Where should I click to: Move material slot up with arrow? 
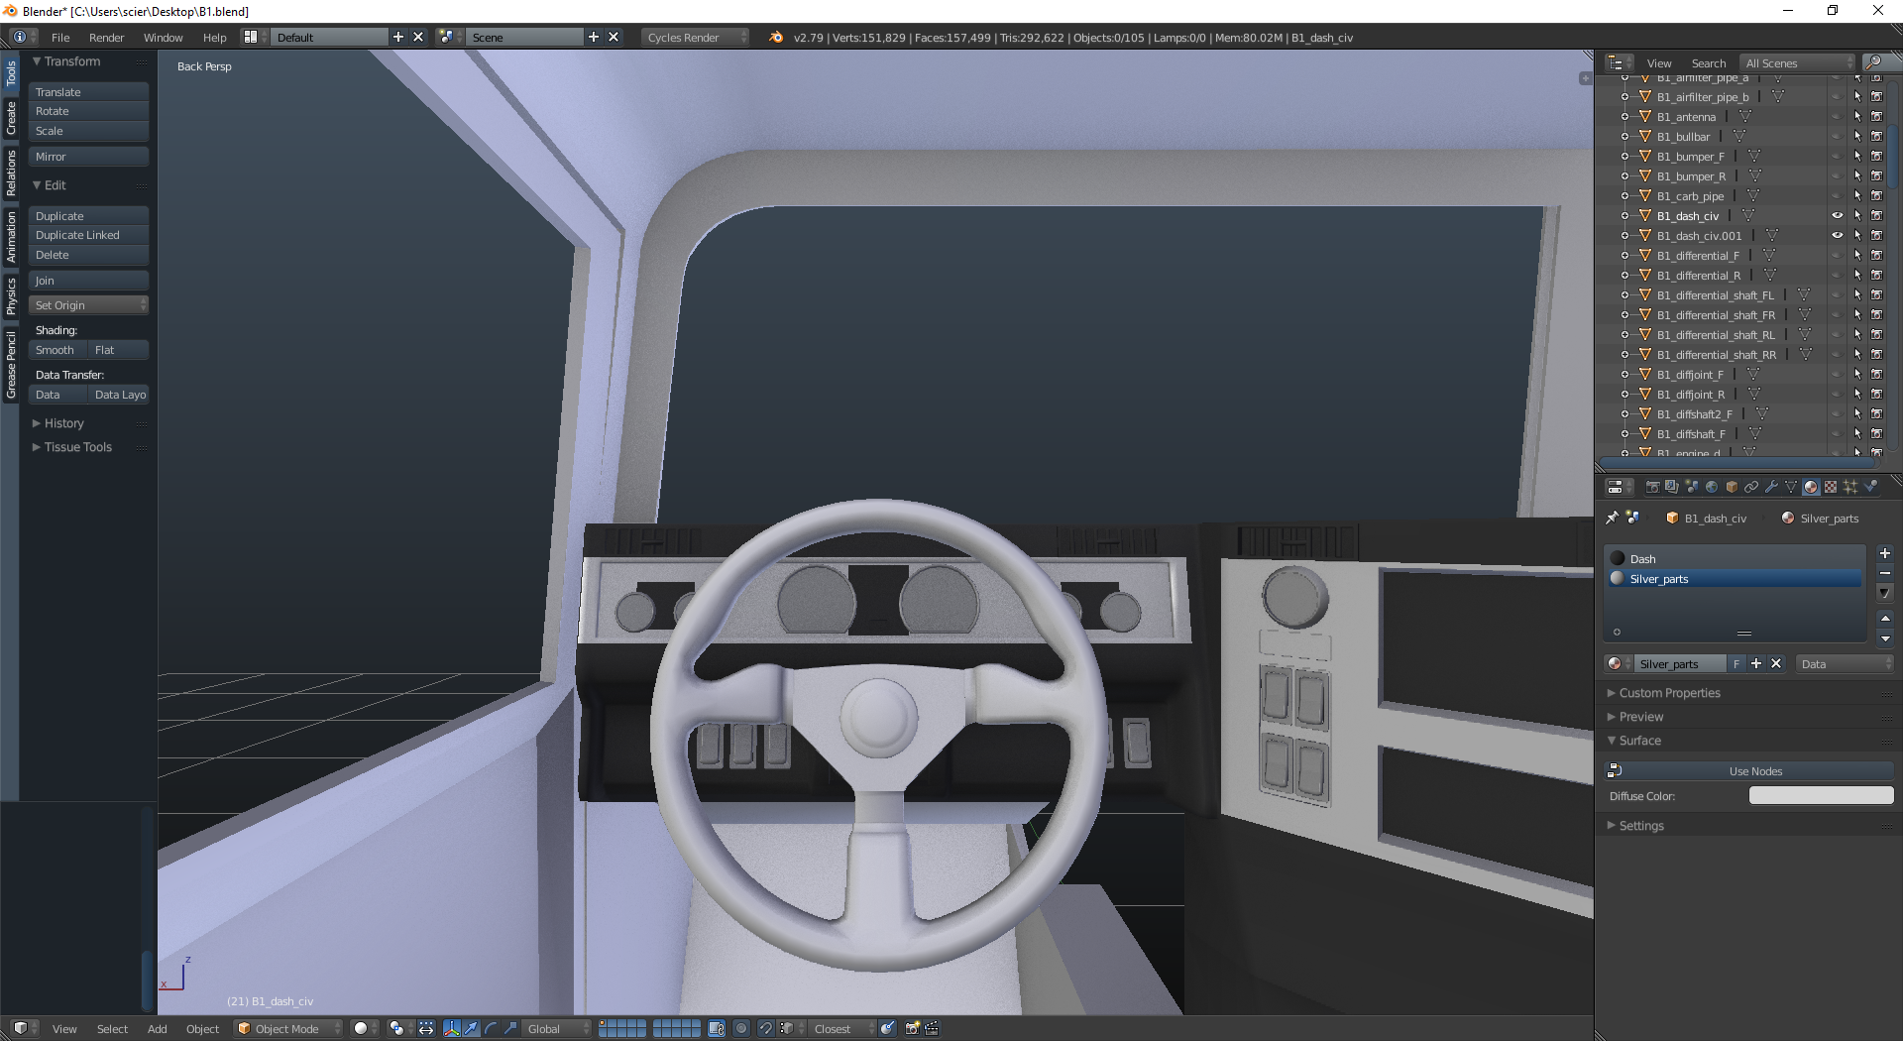pyautogui.click(x=1885, y=619)
